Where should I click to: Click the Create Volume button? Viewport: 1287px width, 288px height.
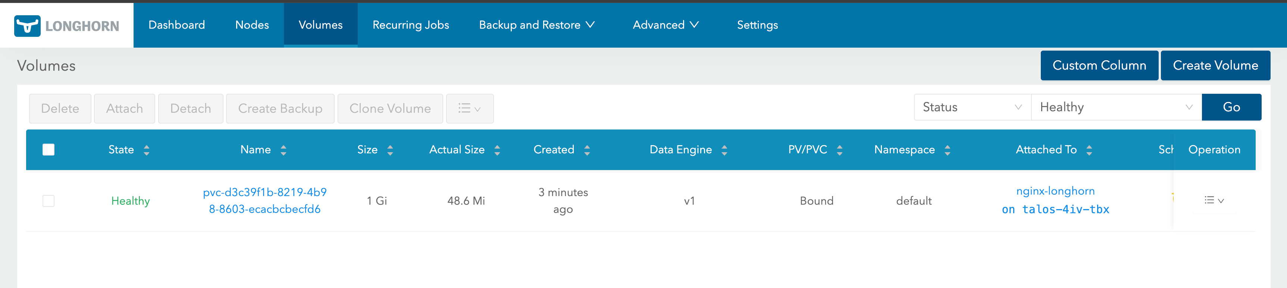pos(1215,65)
